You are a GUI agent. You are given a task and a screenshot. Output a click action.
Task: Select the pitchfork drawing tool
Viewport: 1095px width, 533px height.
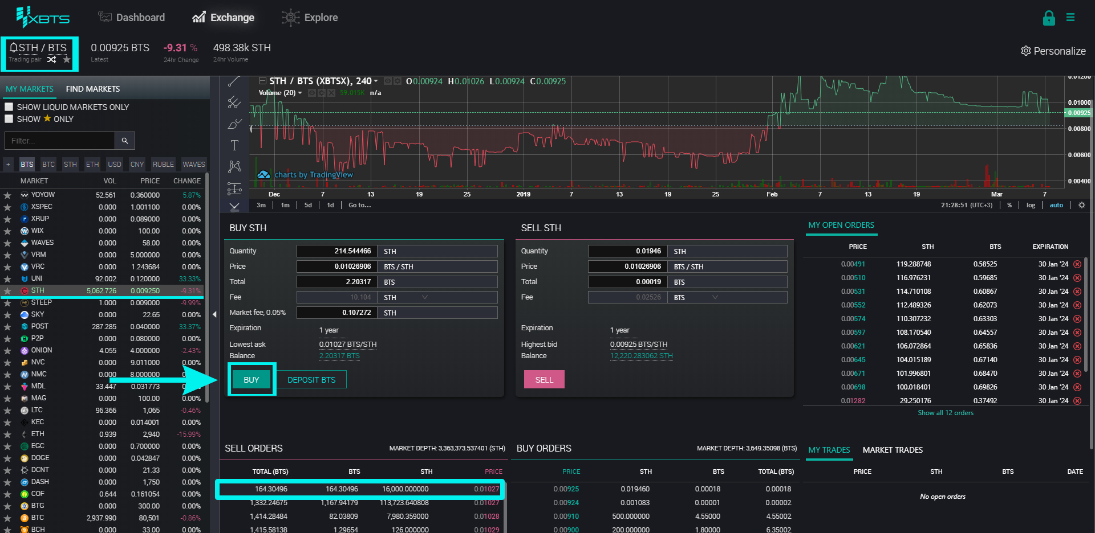point(234,102)
